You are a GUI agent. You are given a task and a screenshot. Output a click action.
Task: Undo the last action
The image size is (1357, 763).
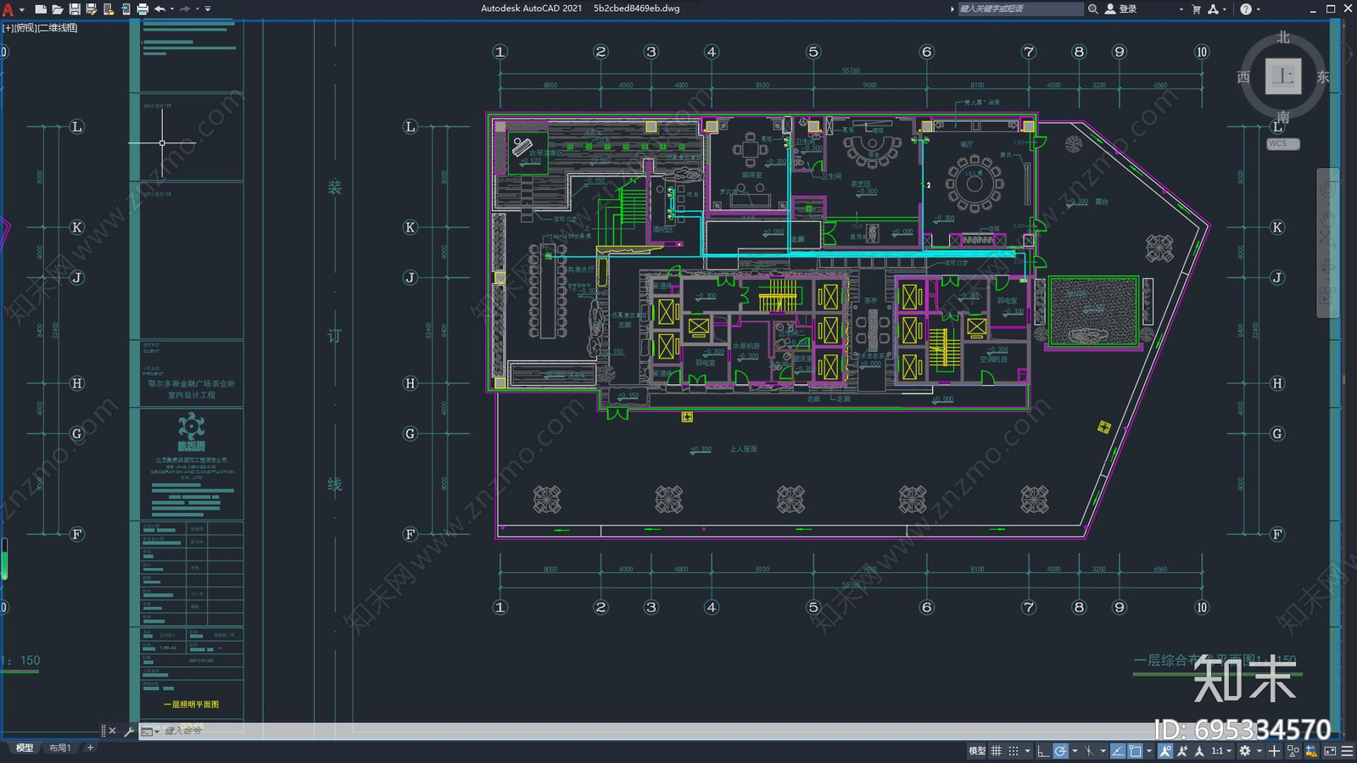click(159, 9)
